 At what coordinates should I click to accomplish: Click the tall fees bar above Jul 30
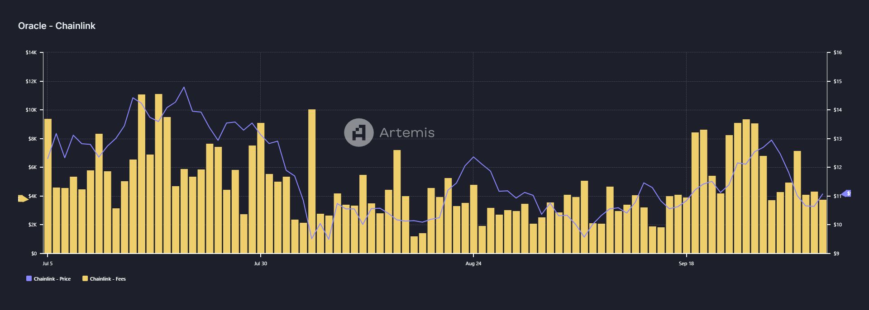click(x=261, y=188)
